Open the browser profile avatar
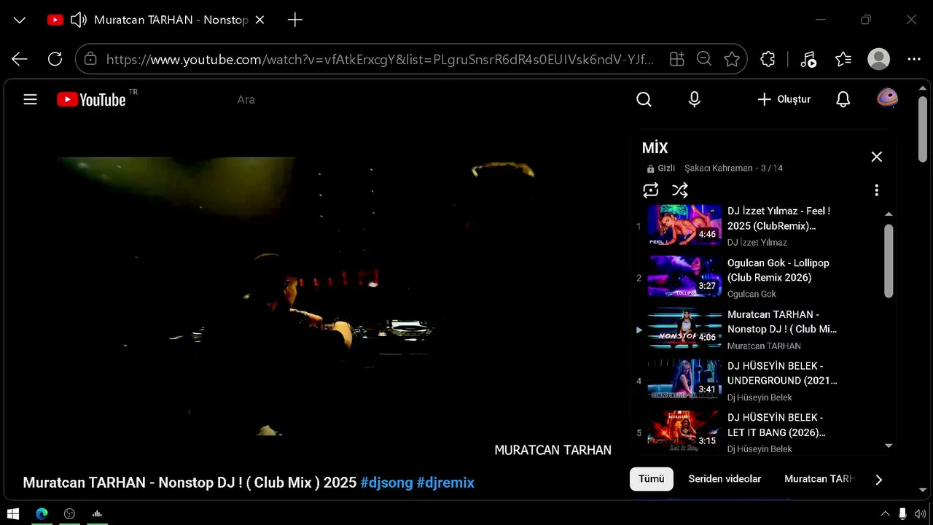 click(x=879, y=59)
